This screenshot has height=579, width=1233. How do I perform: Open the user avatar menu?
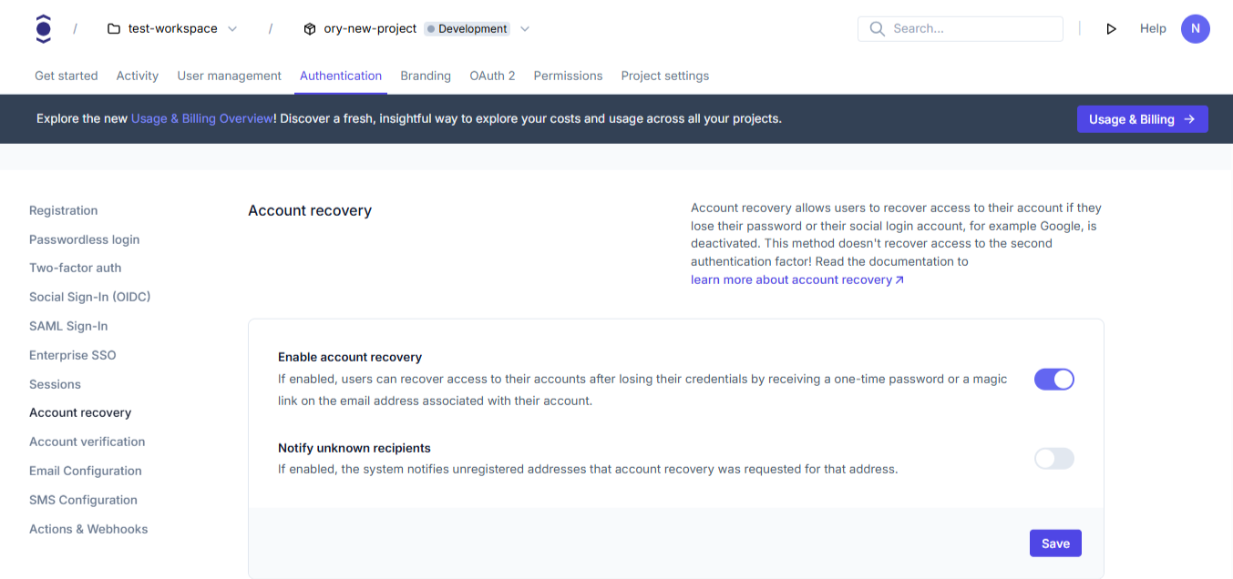(x=1195, y=28)
